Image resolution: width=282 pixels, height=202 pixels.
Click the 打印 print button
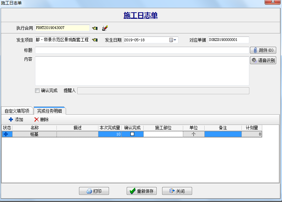pos(94,191)
